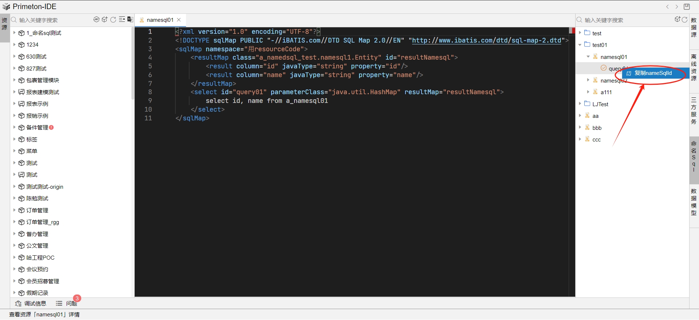Refresh the right named SQL panel

684,20
